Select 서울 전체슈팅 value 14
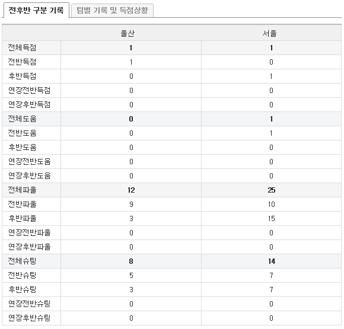344x329 pixels. [x=272, y=261]
